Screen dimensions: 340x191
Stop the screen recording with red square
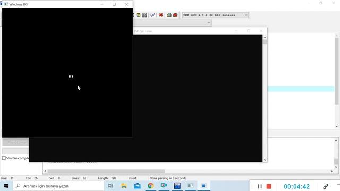[x=269, y=186]
